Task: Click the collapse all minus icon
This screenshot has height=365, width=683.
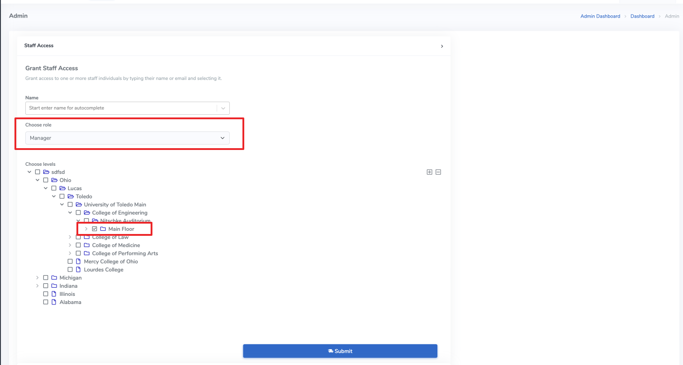Action: (x=438, y=172)
